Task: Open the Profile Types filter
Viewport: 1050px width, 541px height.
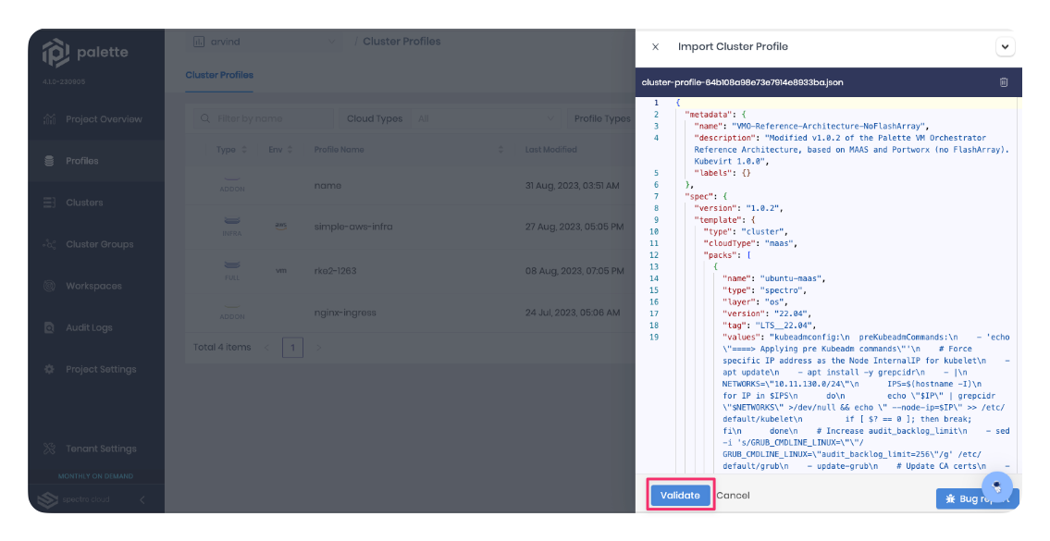Action: 601,118
